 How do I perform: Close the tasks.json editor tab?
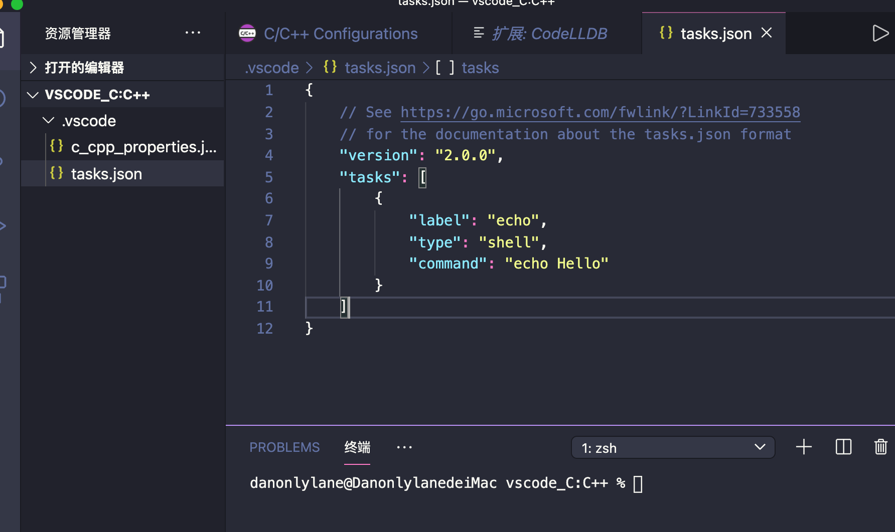pyautogui.click(x=766, y=33)
